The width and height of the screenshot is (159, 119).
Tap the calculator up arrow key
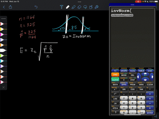pyautogui.click(x=145, y=75)
